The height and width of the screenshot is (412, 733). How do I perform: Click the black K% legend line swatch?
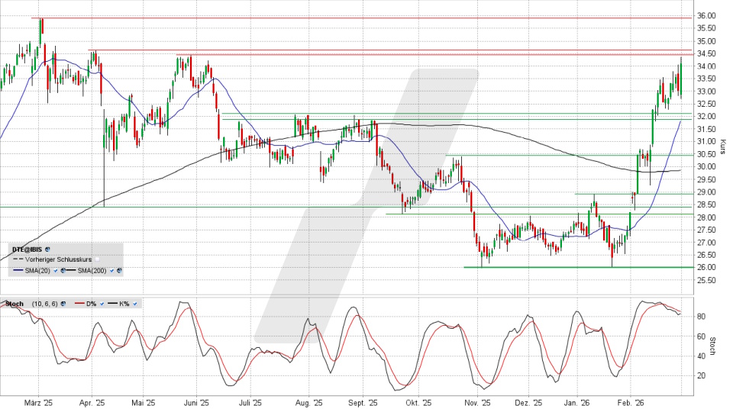click(112, 304)
